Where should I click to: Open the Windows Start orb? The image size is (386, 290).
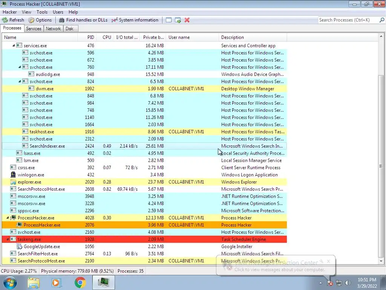point(10,282)
